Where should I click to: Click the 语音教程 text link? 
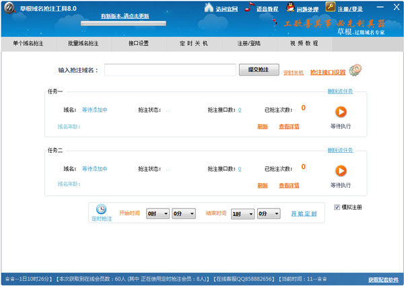pos(267,9)
